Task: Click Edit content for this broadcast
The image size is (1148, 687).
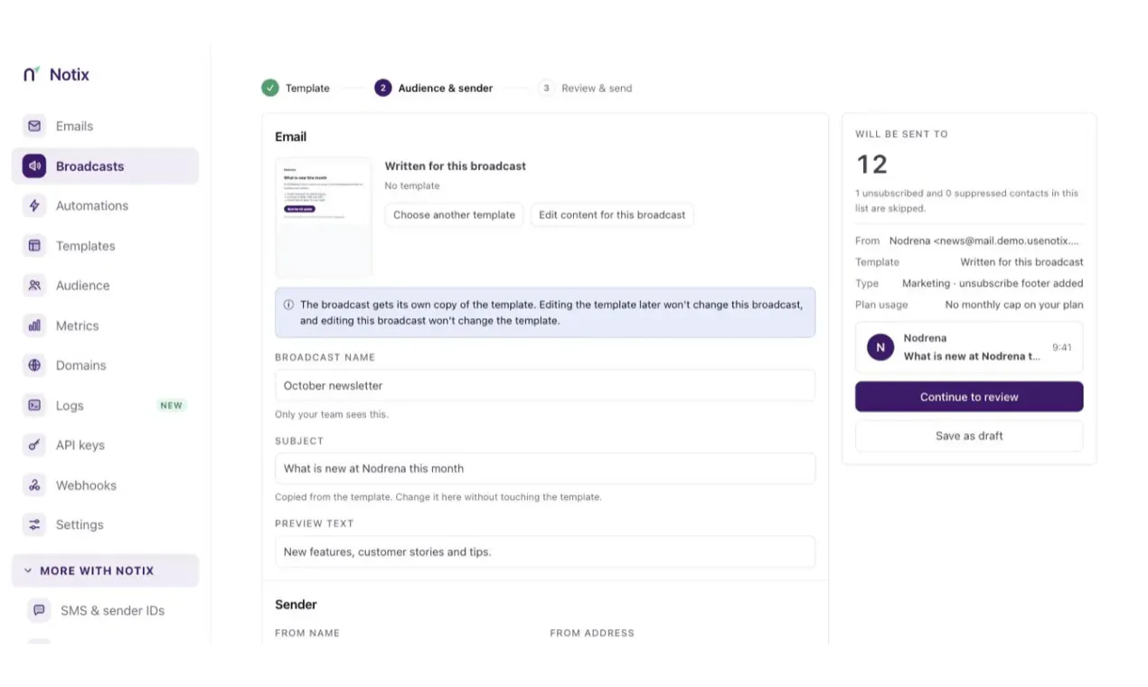Action: tap(612, 215)
